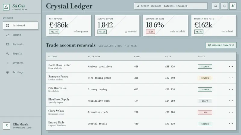
Task: Click the Elin Marsh user name
Action: (x=20, y=124)
